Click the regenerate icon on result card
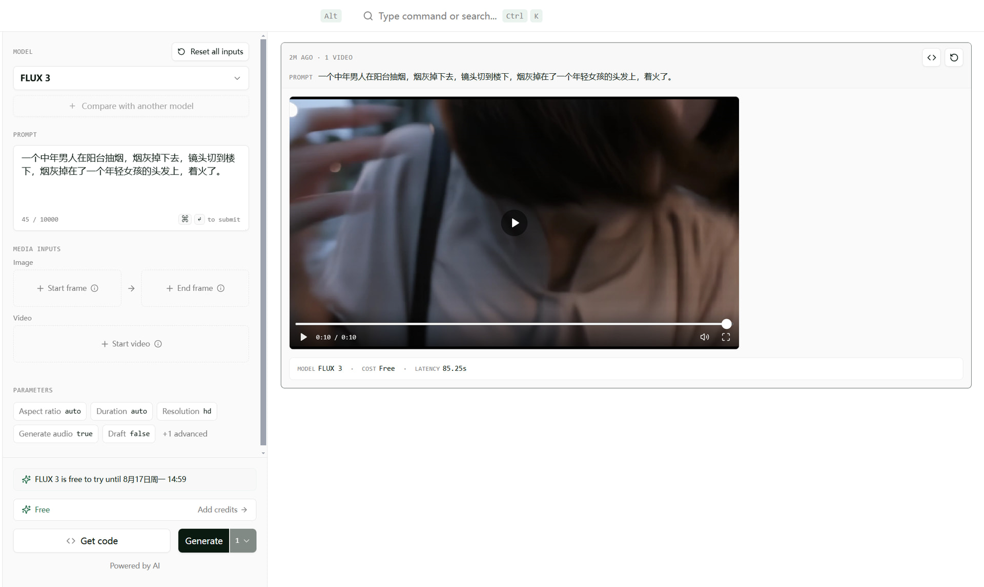 click(954, 57)
